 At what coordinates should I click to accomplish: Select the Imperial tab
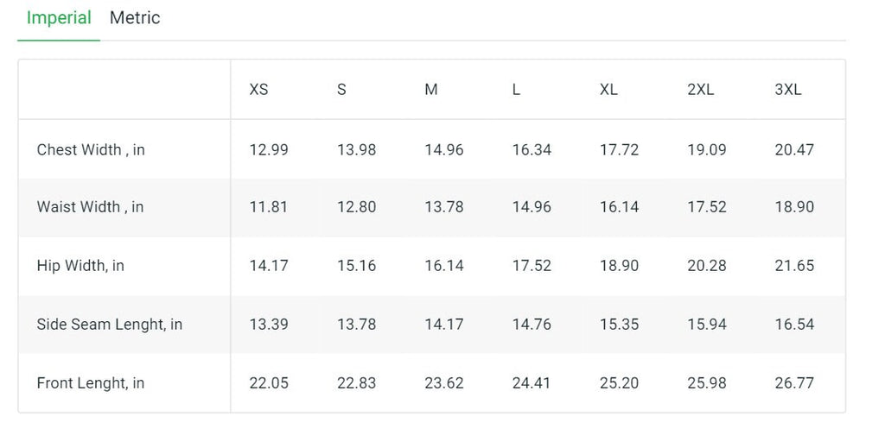tap(59, 18)
